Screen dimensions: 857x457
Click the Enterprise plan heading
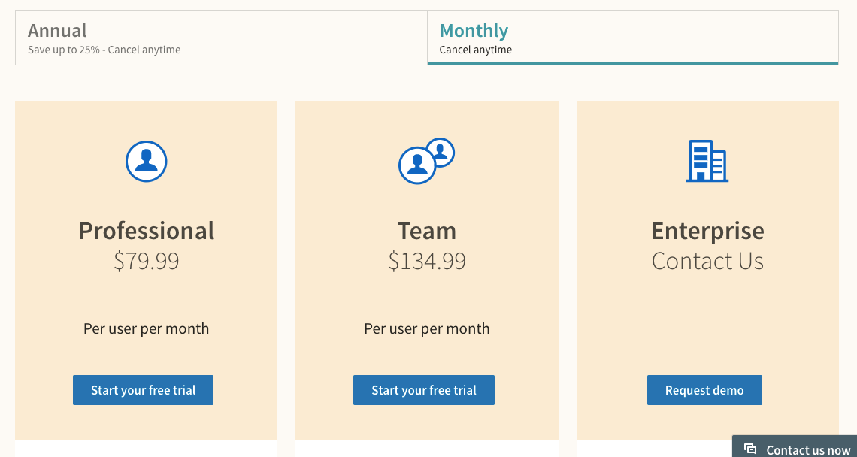click(x=707, y=230)
